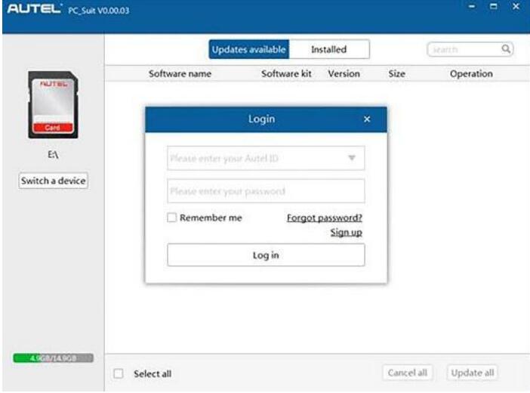530x393 pixels.
Task: Close the Autel PC Suit window
Action: point(516,7)
